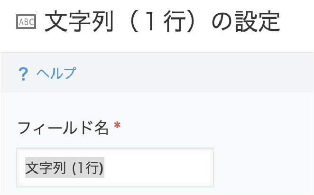This screenshot has width=314, height=195.
Task: Click empty white space right of the title
Action: click(x=297, y=21)
